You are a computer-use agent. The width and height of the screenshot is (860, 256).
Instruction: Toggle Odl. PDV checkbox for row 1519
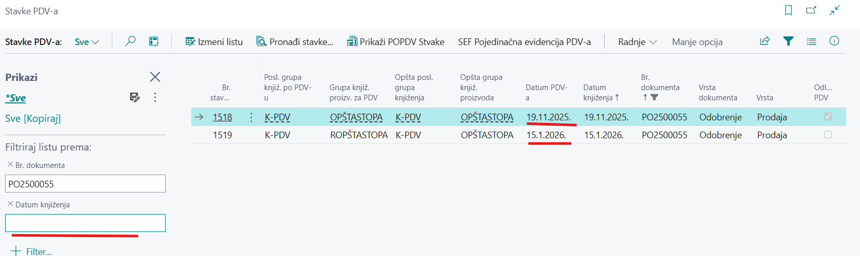(828, 135)
